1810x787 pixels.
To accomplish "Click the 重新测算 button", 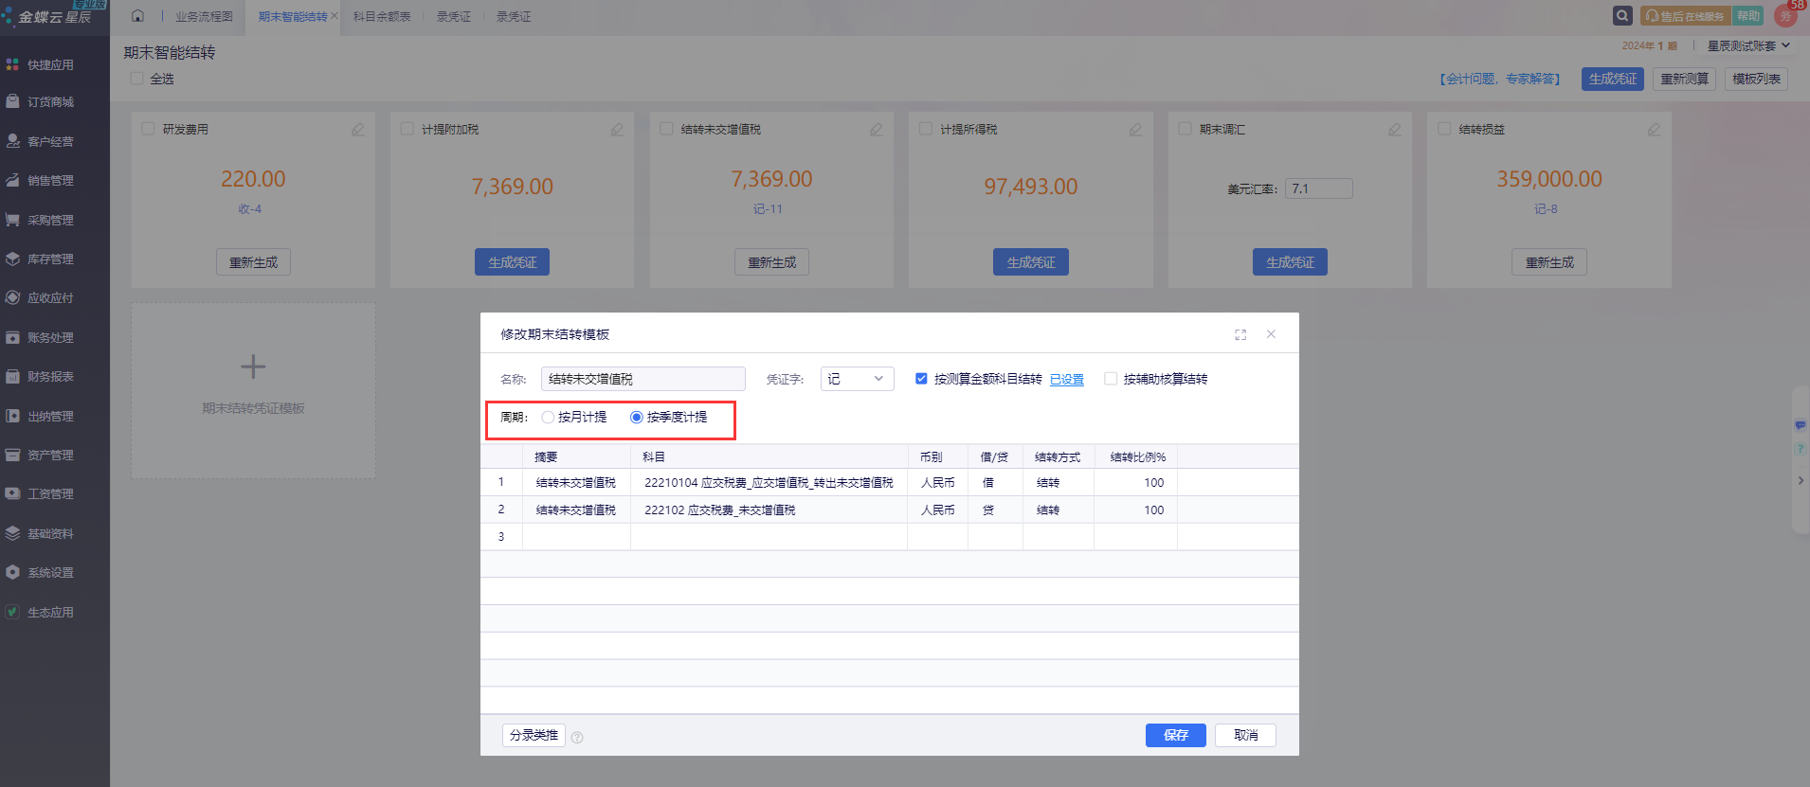I will [1684, 79].
